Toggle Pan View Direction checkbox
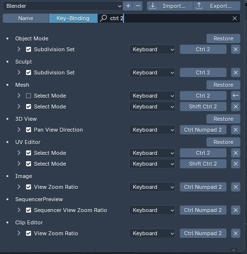 pyautogui.click(x=29, y=130)
